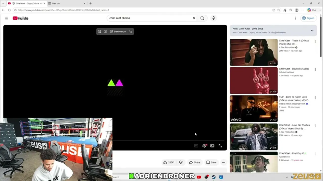
Task: Open Chief Keef - That's It video title
Action: click(x=294, y=42)
